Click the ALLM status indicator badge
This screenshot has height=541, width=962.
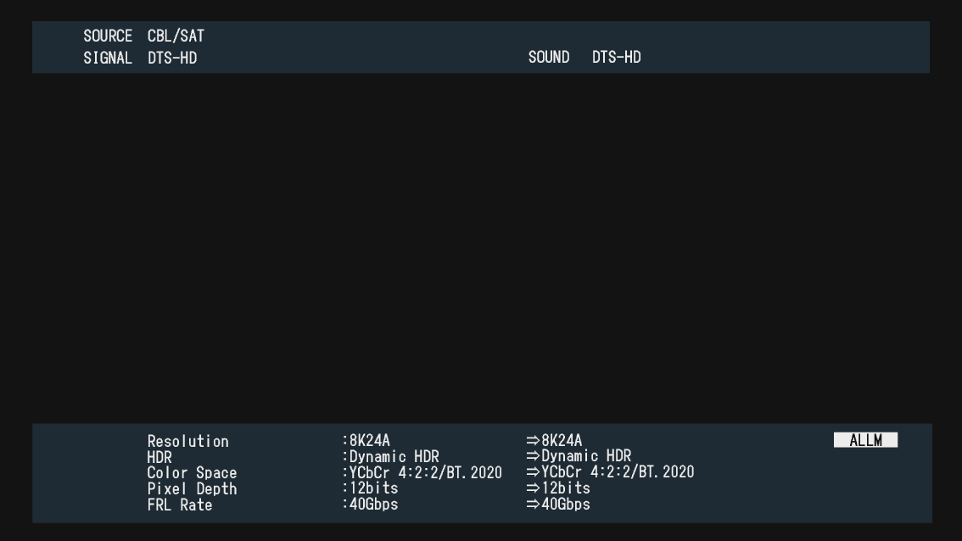tap(866, 439)
